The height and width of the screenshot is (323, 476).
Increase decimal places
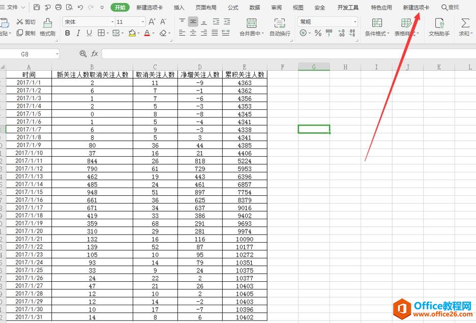pos(341,33)
